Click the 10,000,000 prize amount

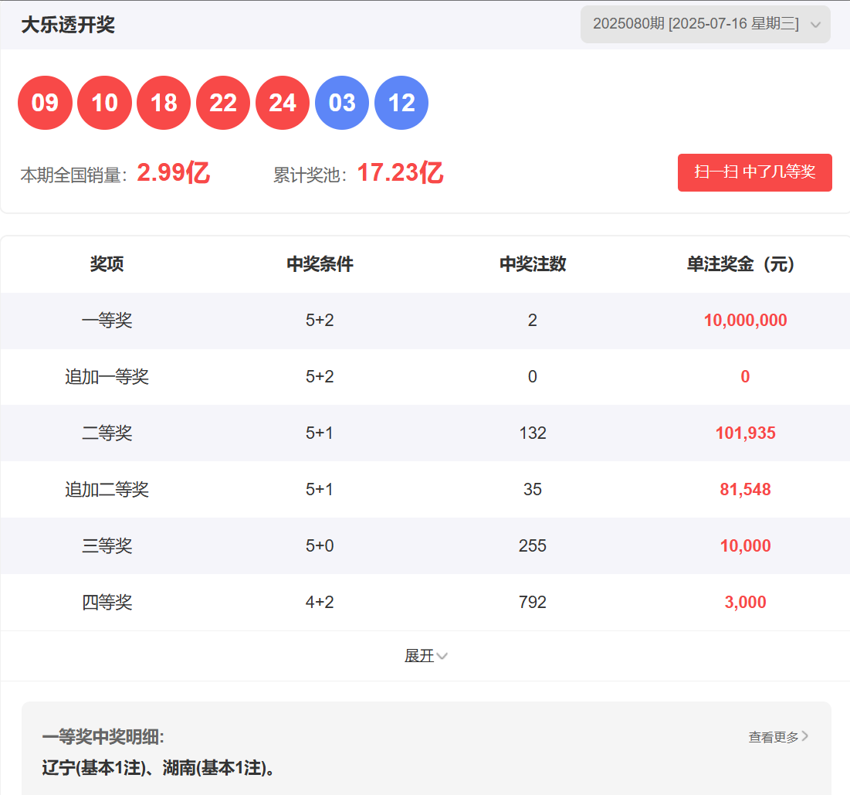click(x=745, y=321)
